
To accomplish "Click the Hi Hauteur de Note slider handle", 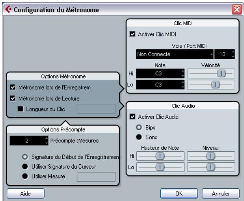I will [160, 156].
